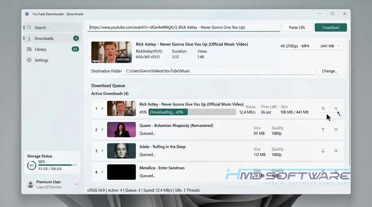Screen dimensions: 372x207
Task: Click the '85 MB' size of Queen item
Action: pos(259,133)
